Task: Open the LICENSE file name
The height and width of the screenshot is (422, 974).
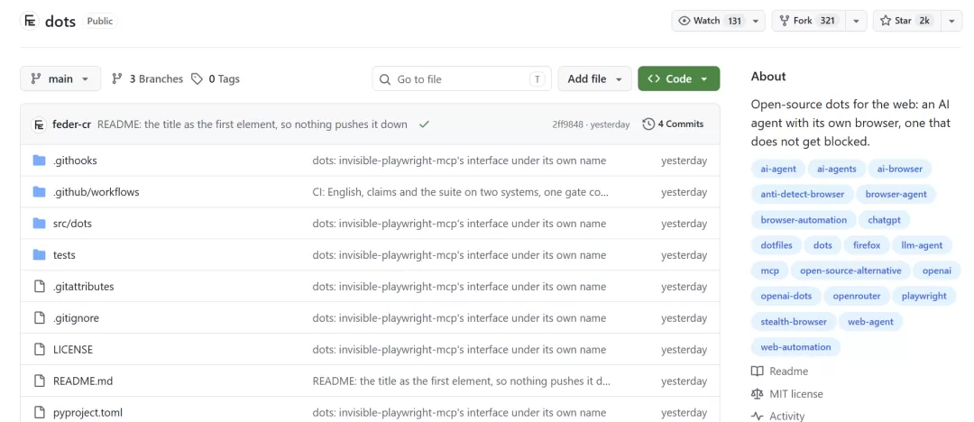Action: [73, 349]
